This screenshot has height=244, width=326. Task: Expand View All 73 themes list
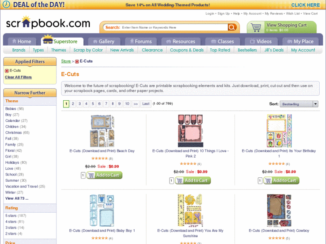(x=17, y=198)
